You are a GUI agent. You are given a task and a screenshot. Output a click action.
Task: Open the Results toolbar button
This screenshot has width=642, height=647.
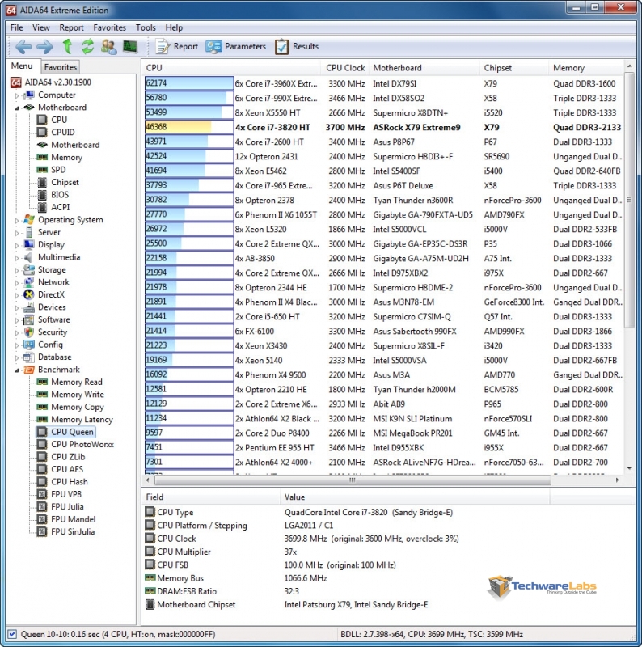(x=297, y=47)
